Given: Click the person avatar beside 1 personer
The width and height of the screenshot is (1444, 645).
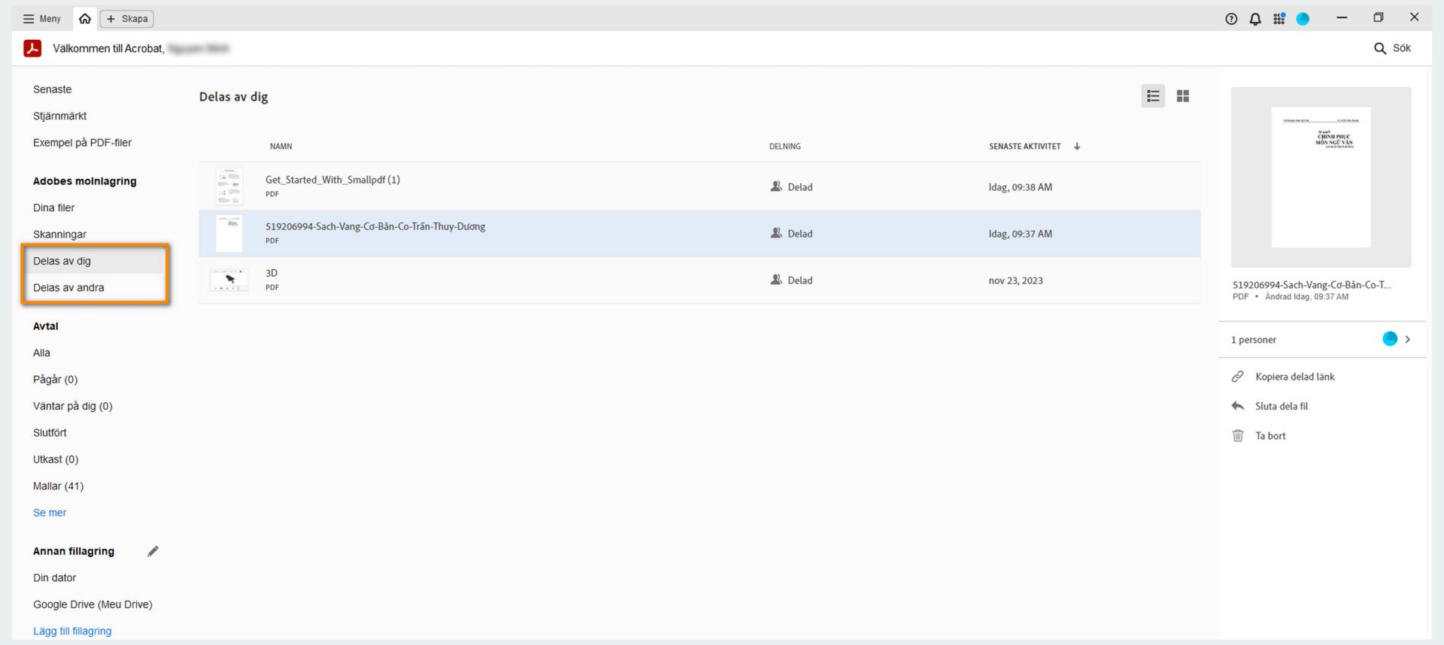Looking at the screenshot, I should pos(1390,339).
